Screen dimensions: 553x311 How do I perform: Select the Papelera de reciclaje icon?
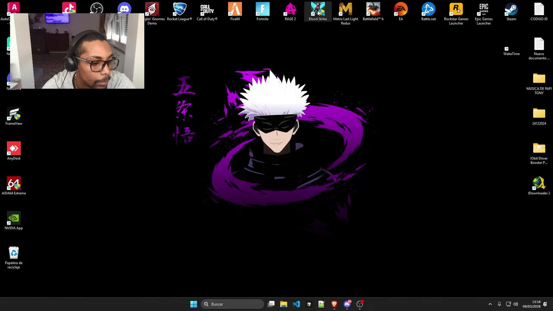point(14,258)
